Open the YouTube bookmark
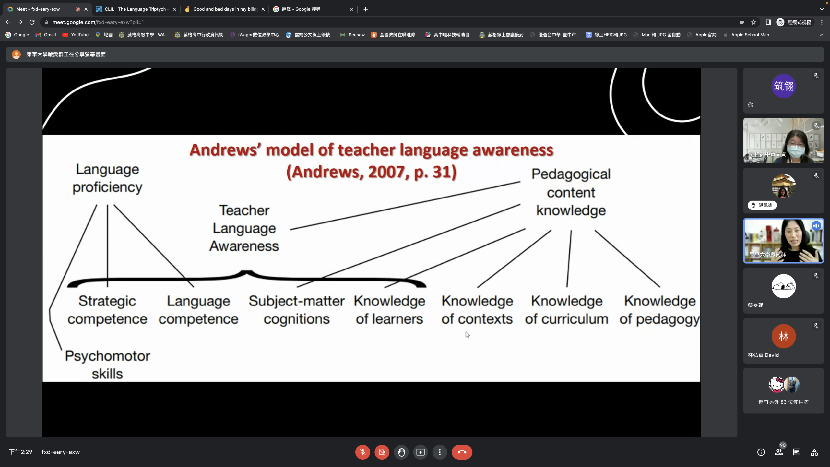 pyautogui.click(x=76, y=35)
